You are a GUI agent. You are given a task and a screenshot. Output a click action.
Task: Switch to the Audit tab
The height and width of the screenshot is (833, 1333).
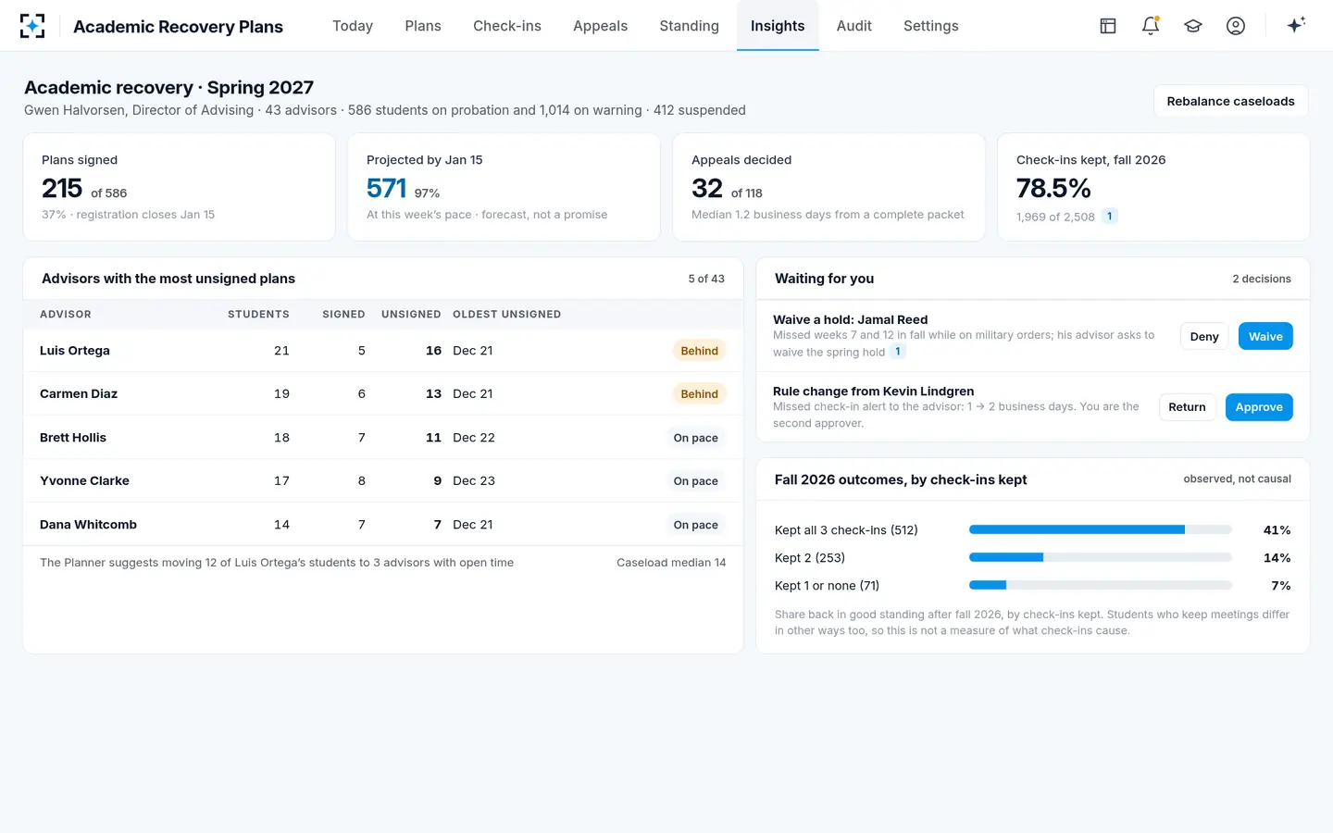tap(854, 26)
